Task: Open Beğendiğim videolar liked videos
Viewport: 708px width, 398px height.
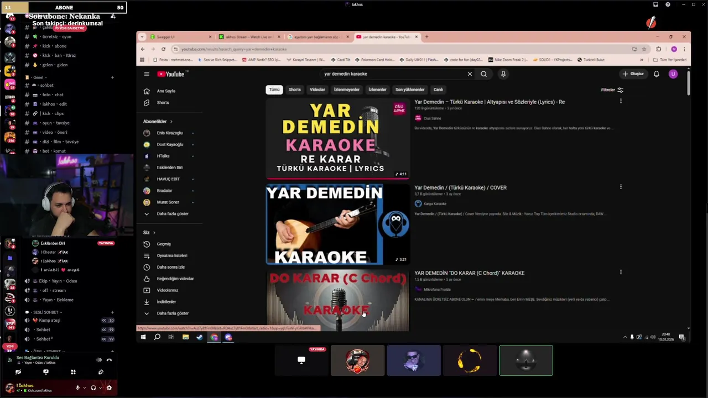Action: click(175, 279)
